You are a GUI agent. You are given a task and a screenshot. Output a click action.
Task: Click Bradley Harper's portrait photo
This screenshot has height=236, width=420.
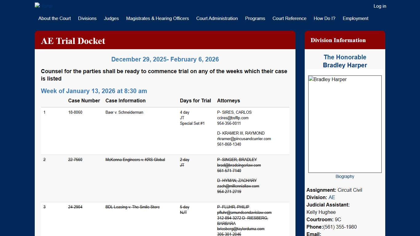point(345,124)
